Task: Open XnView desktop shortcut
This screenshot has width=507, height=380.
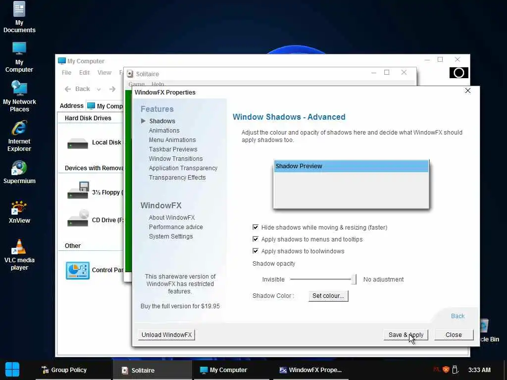Action: pyautogui.click(x=19, y=212)
